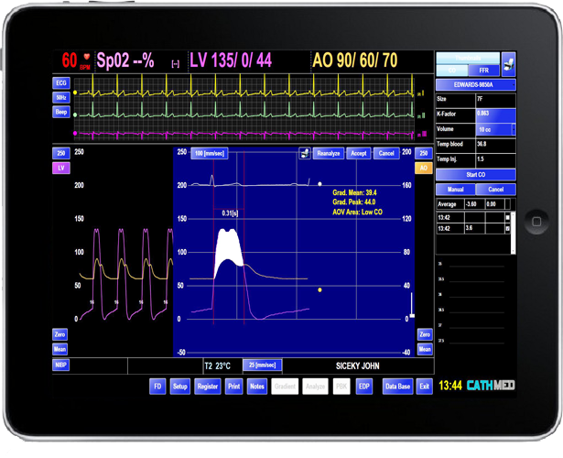Click the Reanalyze button
This screenshot has width=563, height=458.
tap(328, 153)
